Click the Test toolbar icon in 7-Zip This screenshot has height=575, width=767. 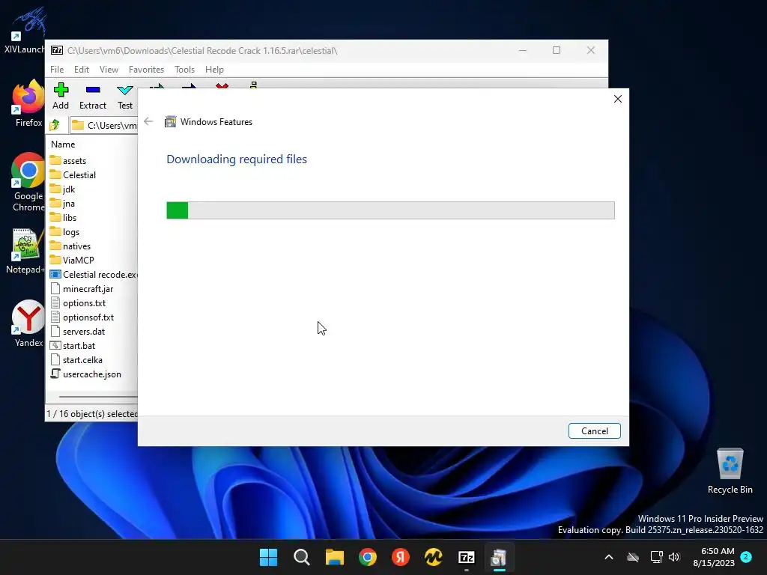[x=125, y=96]
